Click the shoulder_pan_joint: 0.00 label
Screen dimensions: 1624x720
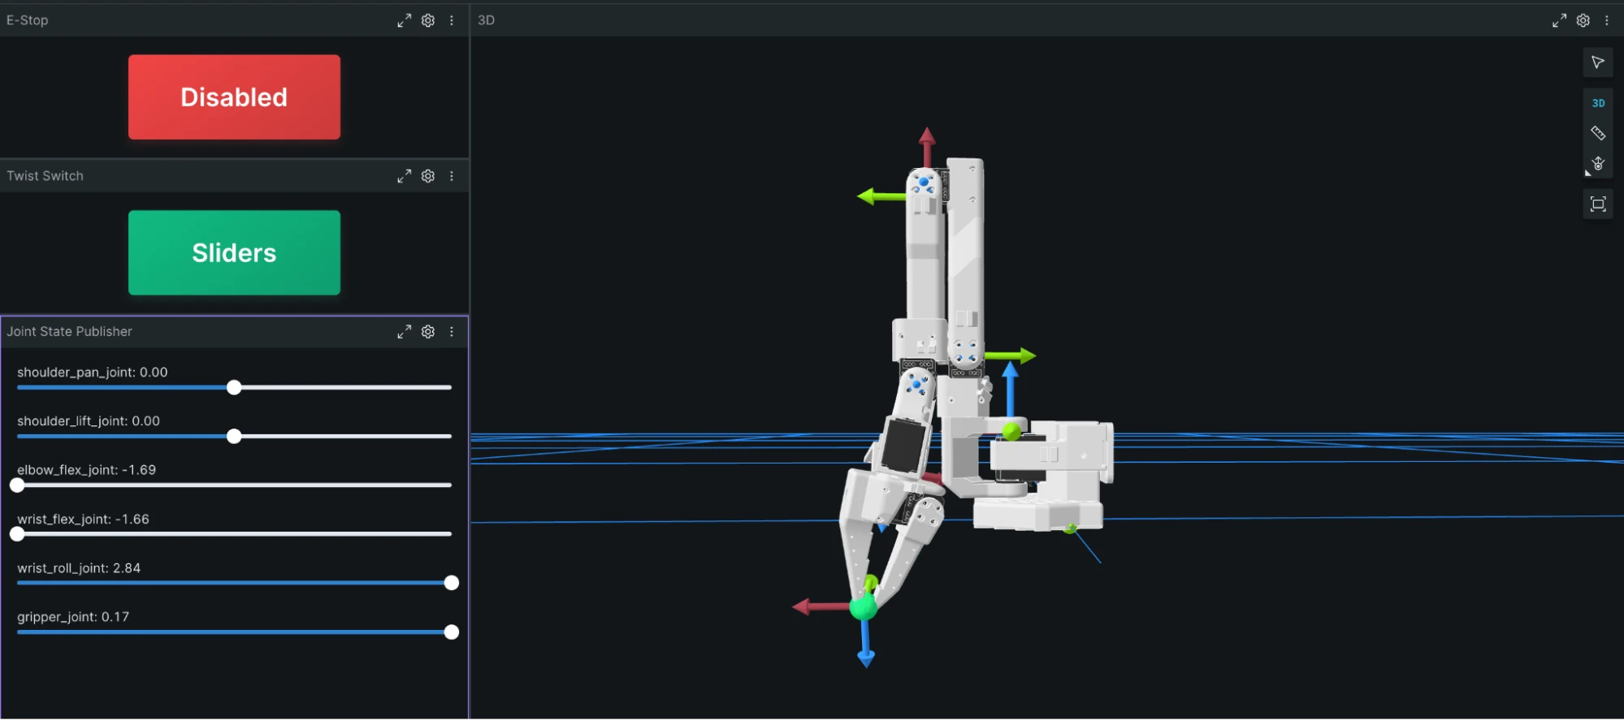[93, 373]
